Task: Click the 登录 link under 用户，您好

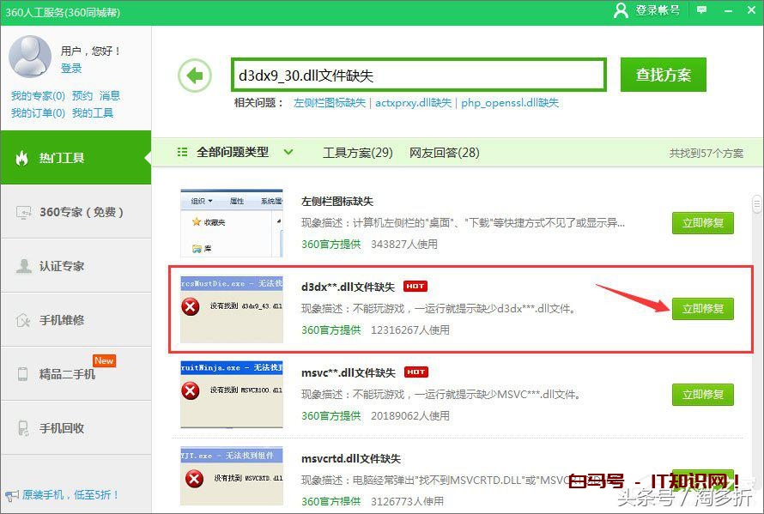Action: [71, 70]
